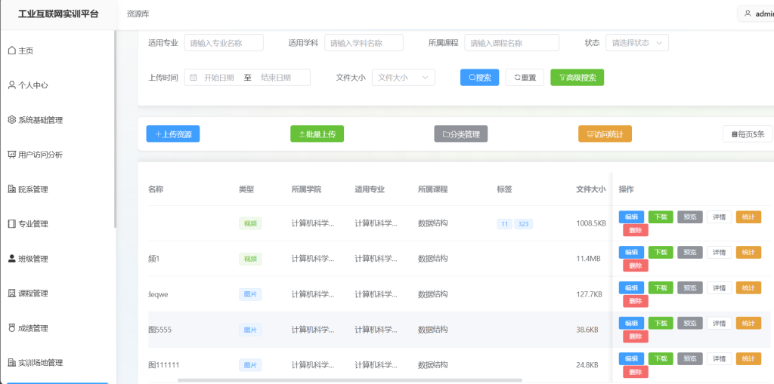
Task: Click the user icon for 班级管理
Action: [x=11, y=259]
